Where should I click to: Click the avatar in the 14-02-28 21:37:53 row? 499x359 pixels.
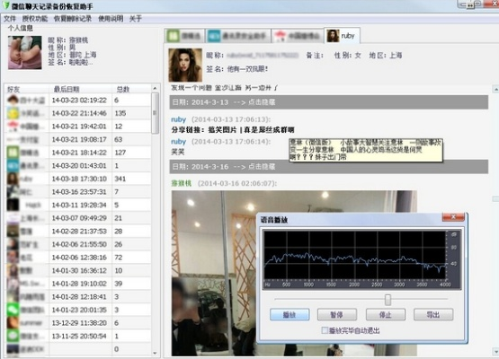13,232
